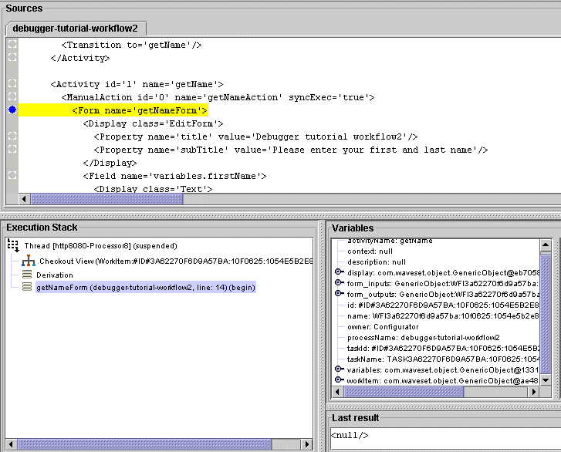Toggle breakpoint beside Activity id='1' line
Viewport: 561px width, 452px height.
(x=12, y=83)
